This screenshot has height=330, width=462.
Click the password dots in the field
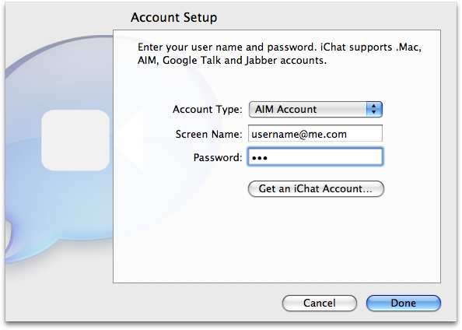[260, 158]
